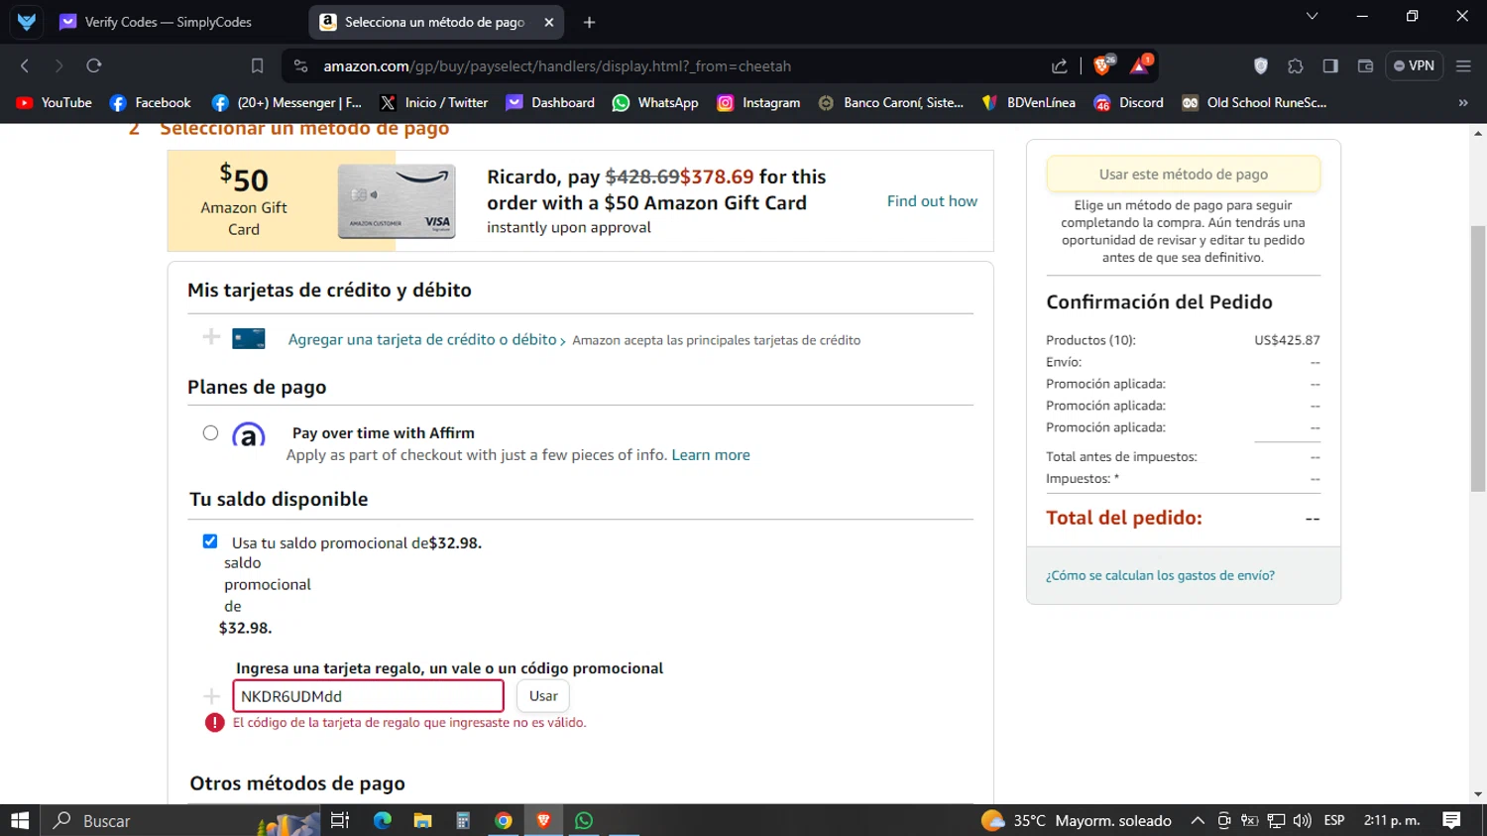Open ¿Cómo se calculan los gastos de envío?
Image resolution: width=1487 pixels, height=836 pixels.
coord(1160,575)
